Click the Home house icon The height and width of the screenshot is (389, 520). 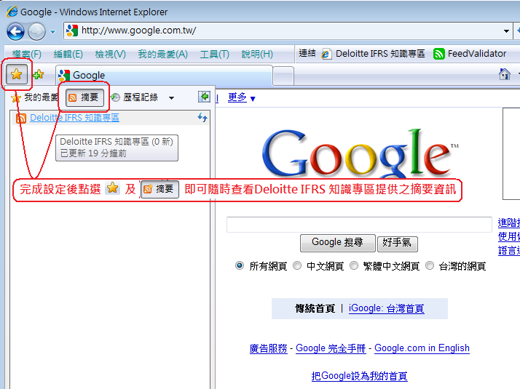(505, 74)
